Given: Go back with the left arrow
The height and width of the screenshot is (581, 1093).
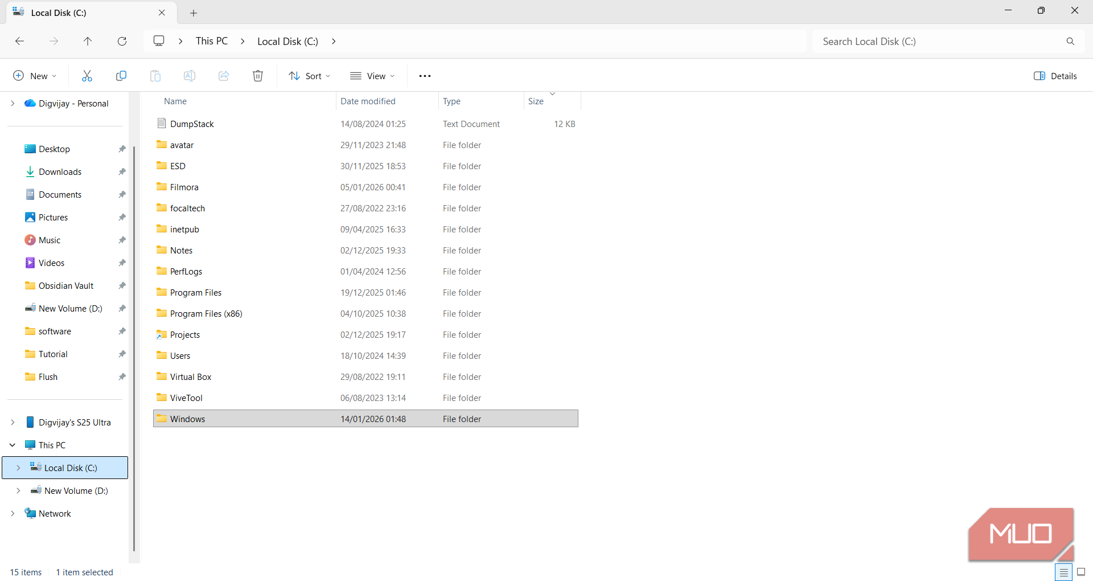Looking at the screenshot, I should pos(19,41).
